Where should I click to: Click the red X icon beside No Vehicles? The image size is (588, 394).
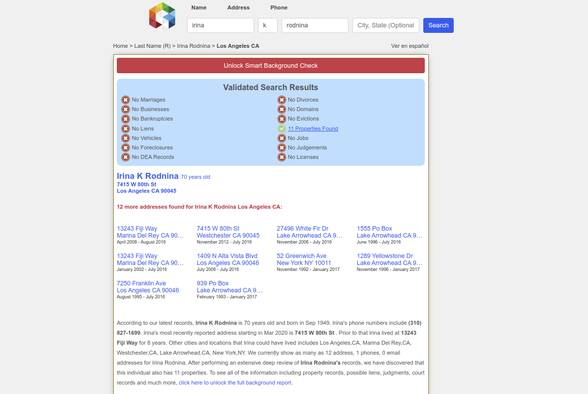pyautogui.click(x=126, y=138)
